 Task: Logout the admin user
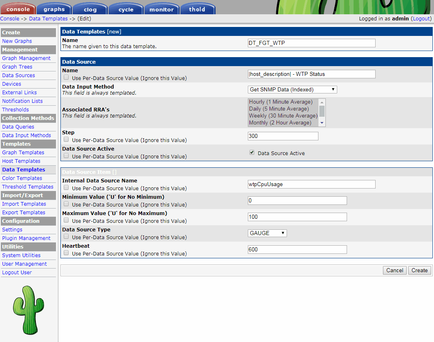[x=421, y=18]
